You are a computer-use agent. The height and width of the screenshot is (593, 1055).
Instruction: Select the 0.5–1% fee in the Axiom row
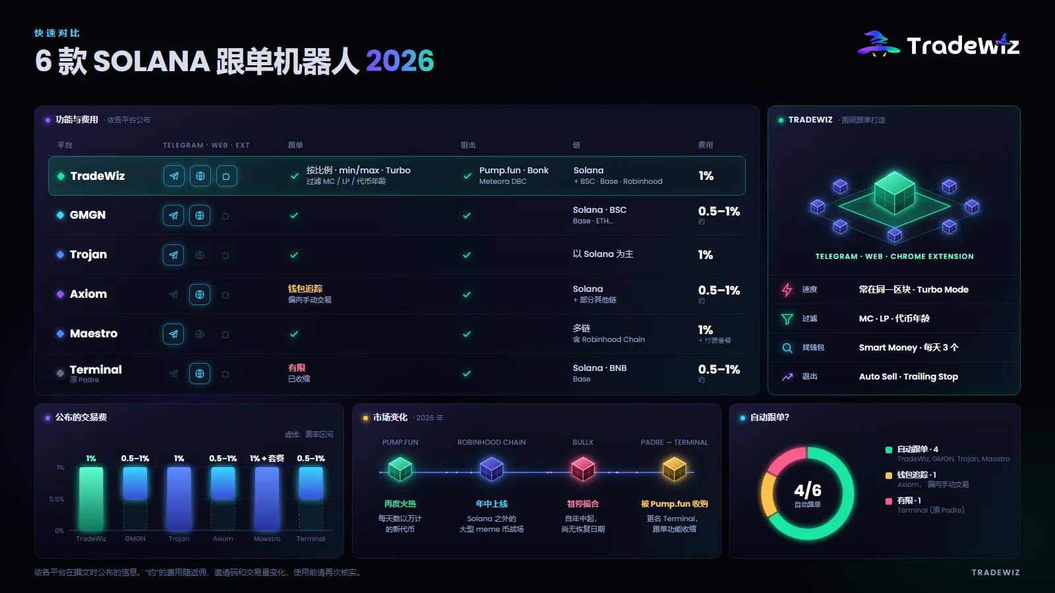coord(719,291)
